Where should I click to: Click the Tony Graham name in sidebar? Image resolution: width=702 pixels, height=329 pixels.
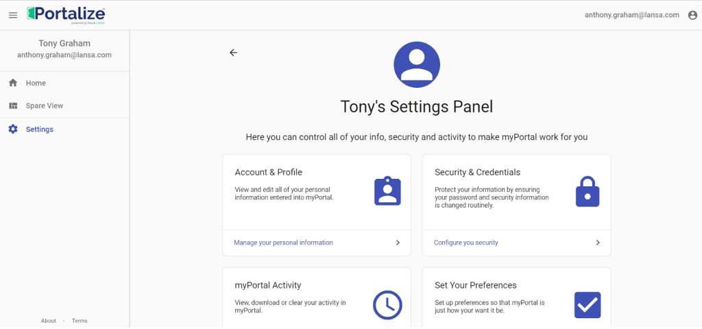click(64, 43)
